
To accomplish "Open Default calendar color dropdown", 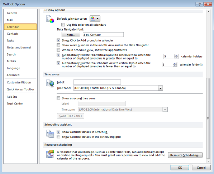I will 95,19.
